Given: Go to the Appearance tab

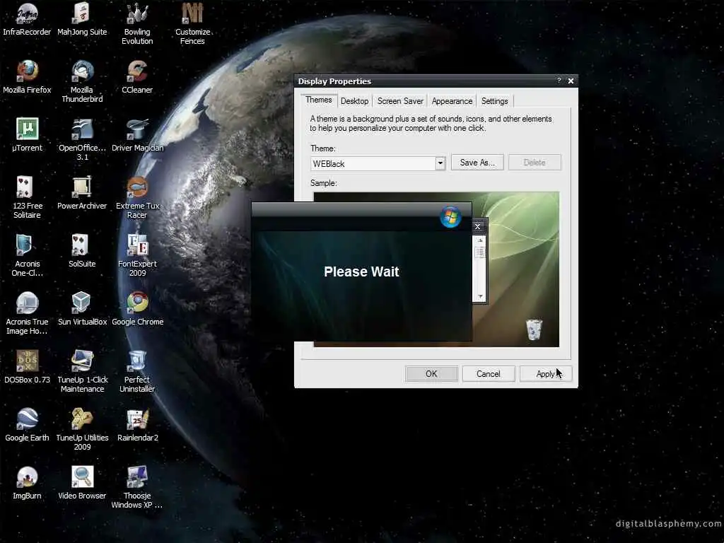Looking at the screenshot, I should (x=452, y=100).
